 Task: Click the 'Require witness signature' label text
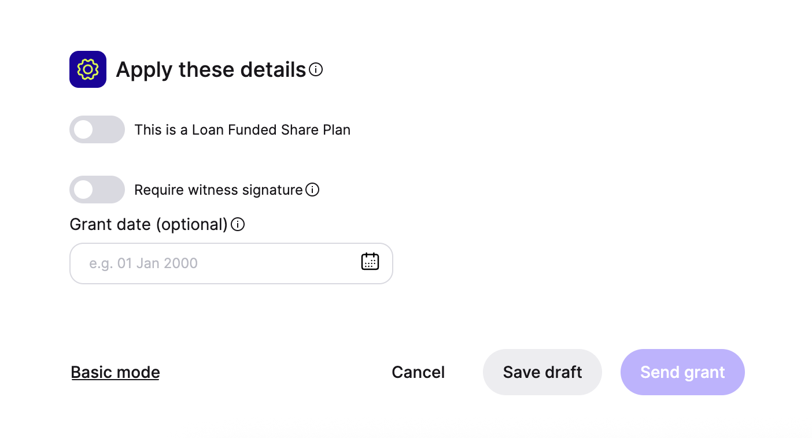(x=218, y=190)
